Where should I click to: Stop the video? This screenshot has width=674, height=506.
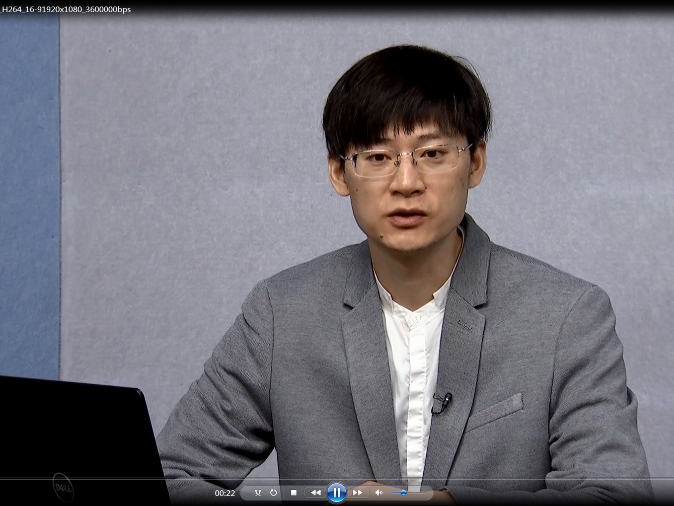(294, 492)
